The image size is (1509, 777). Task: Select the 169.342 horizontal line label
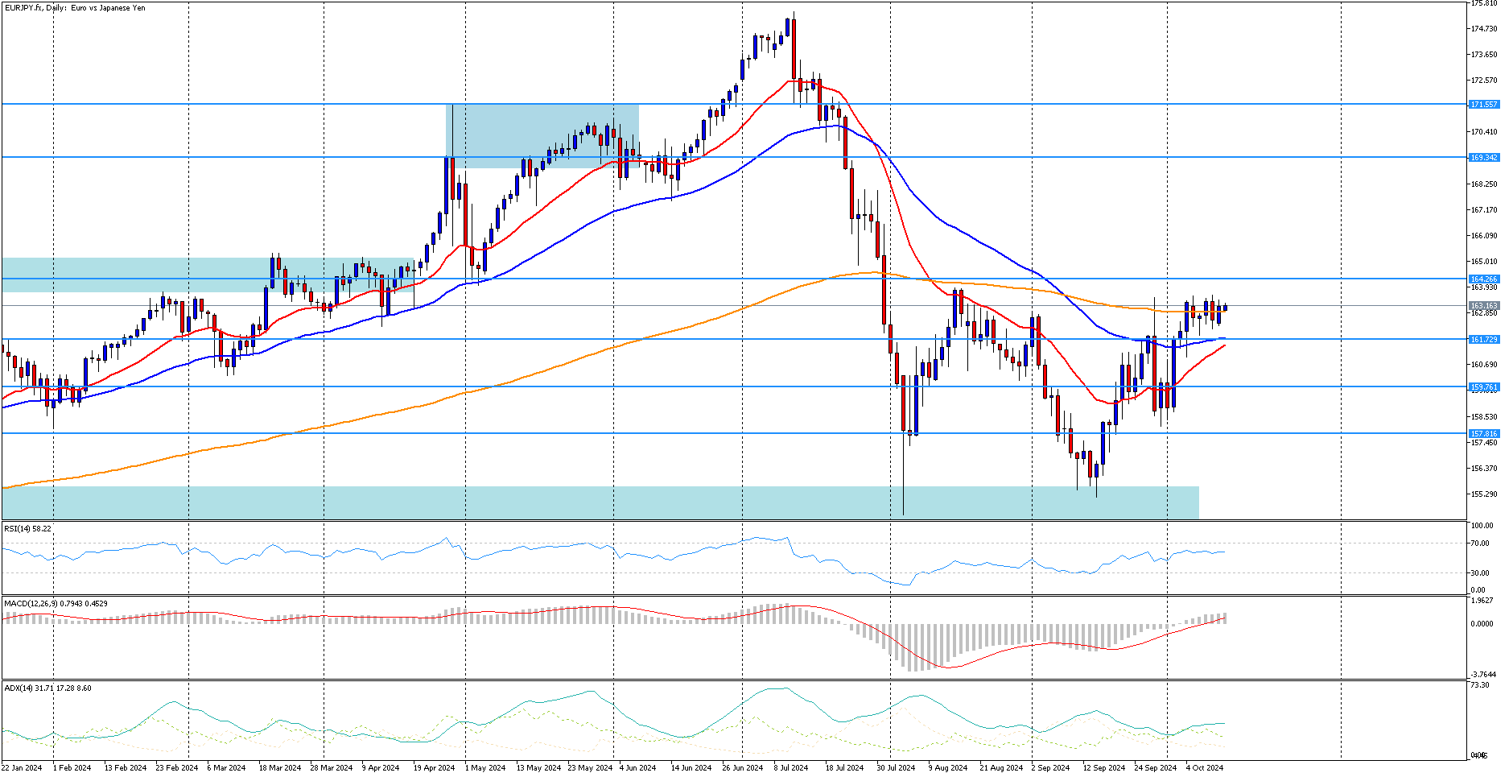point(1484,158)
